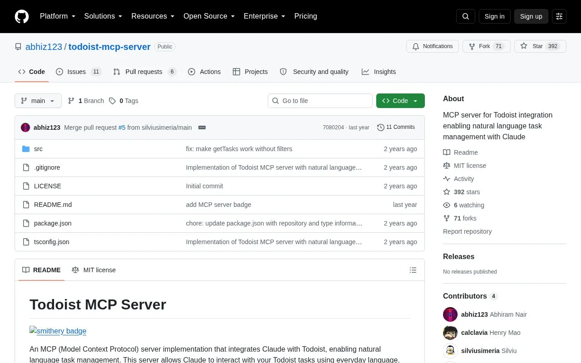Open the Projects tab

click(x=250, y=72)
